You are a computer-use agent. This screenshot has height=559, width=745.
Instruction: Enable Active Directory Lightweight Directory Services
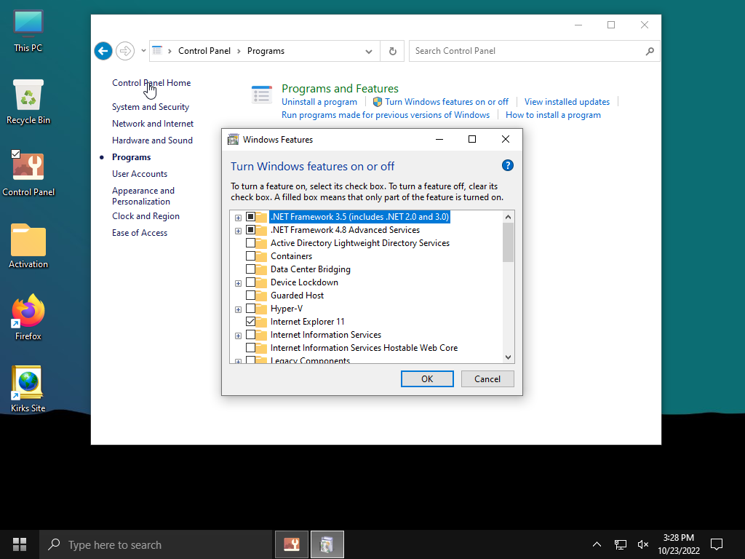click(x=250, y=243)
